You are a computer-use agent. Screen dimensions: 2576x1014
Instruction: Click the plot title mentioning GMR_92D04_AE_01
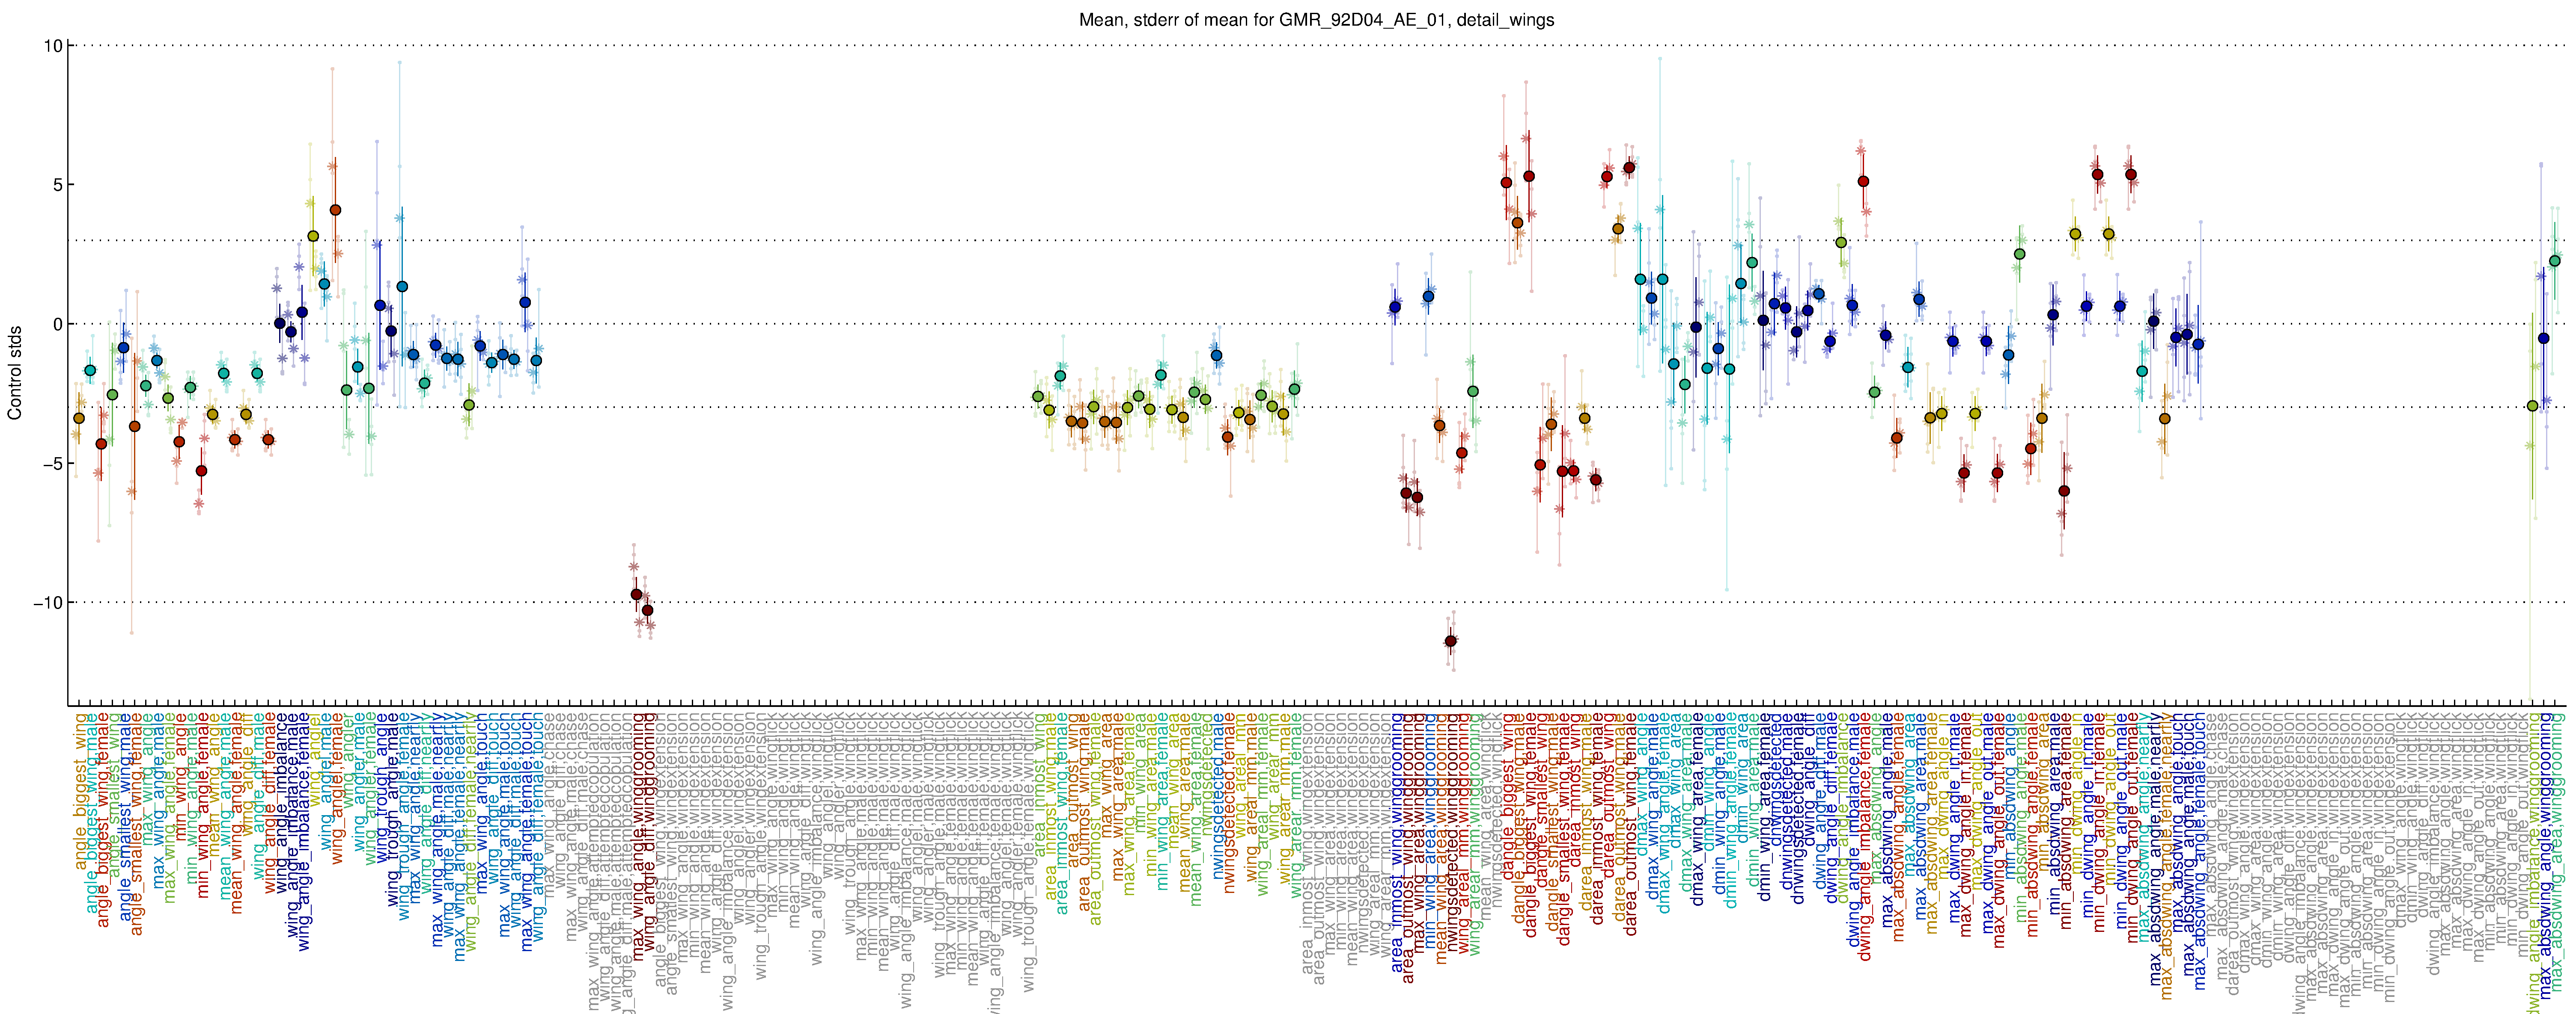(x=1316, y=20)
